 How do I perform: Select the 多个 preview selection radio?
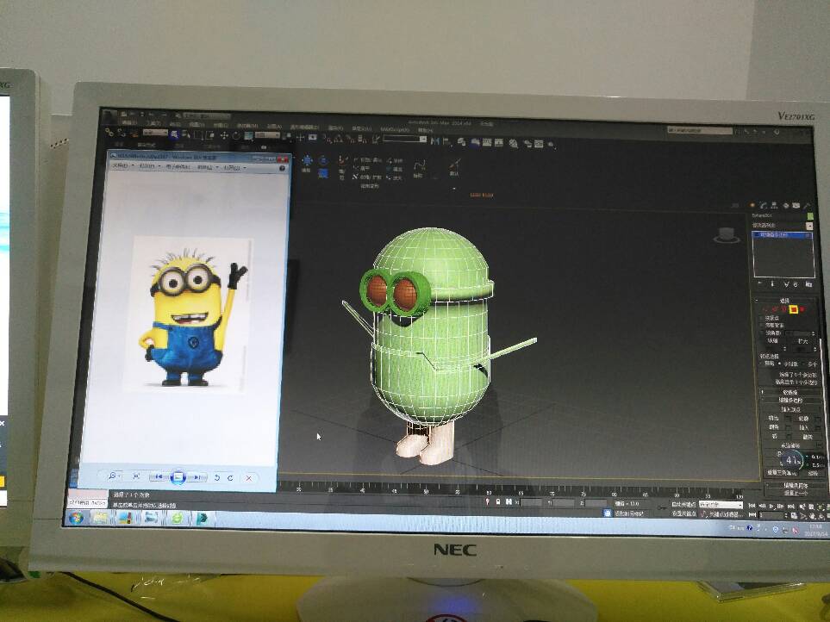tap(803, 364)
